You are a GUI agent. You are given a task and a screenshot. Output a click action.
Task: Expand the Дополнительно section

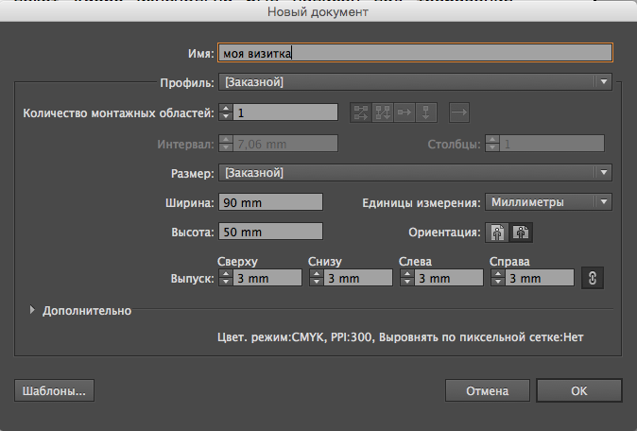pos(32,310)
